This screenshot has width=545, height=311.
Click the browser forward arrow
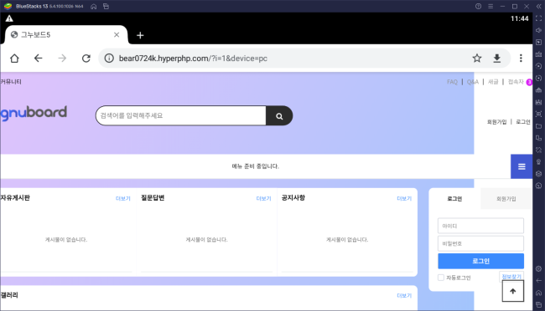(x=62, y=59)
